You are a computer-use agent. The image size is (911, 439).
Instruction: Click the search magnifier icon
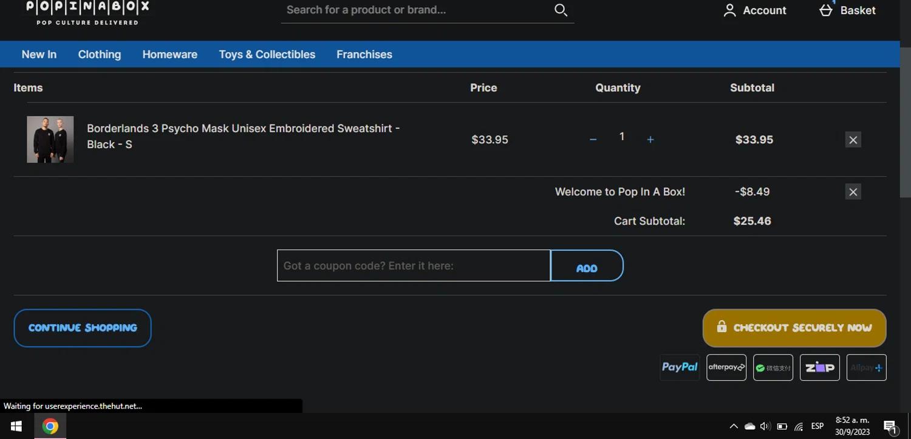pos(561,10)
